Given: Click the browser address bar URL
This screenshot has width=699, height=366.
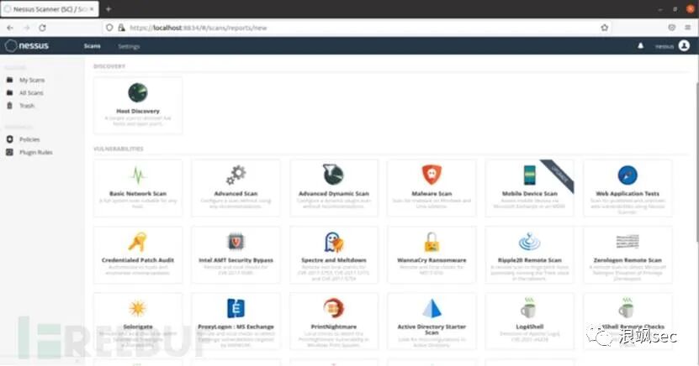Looking at the screenshot, I should point(199,28).
